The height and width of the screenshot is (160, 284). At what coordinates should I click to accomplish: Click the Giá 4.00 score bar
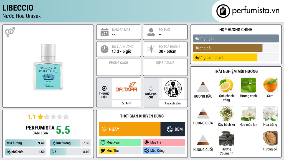(x=70, y=152)
